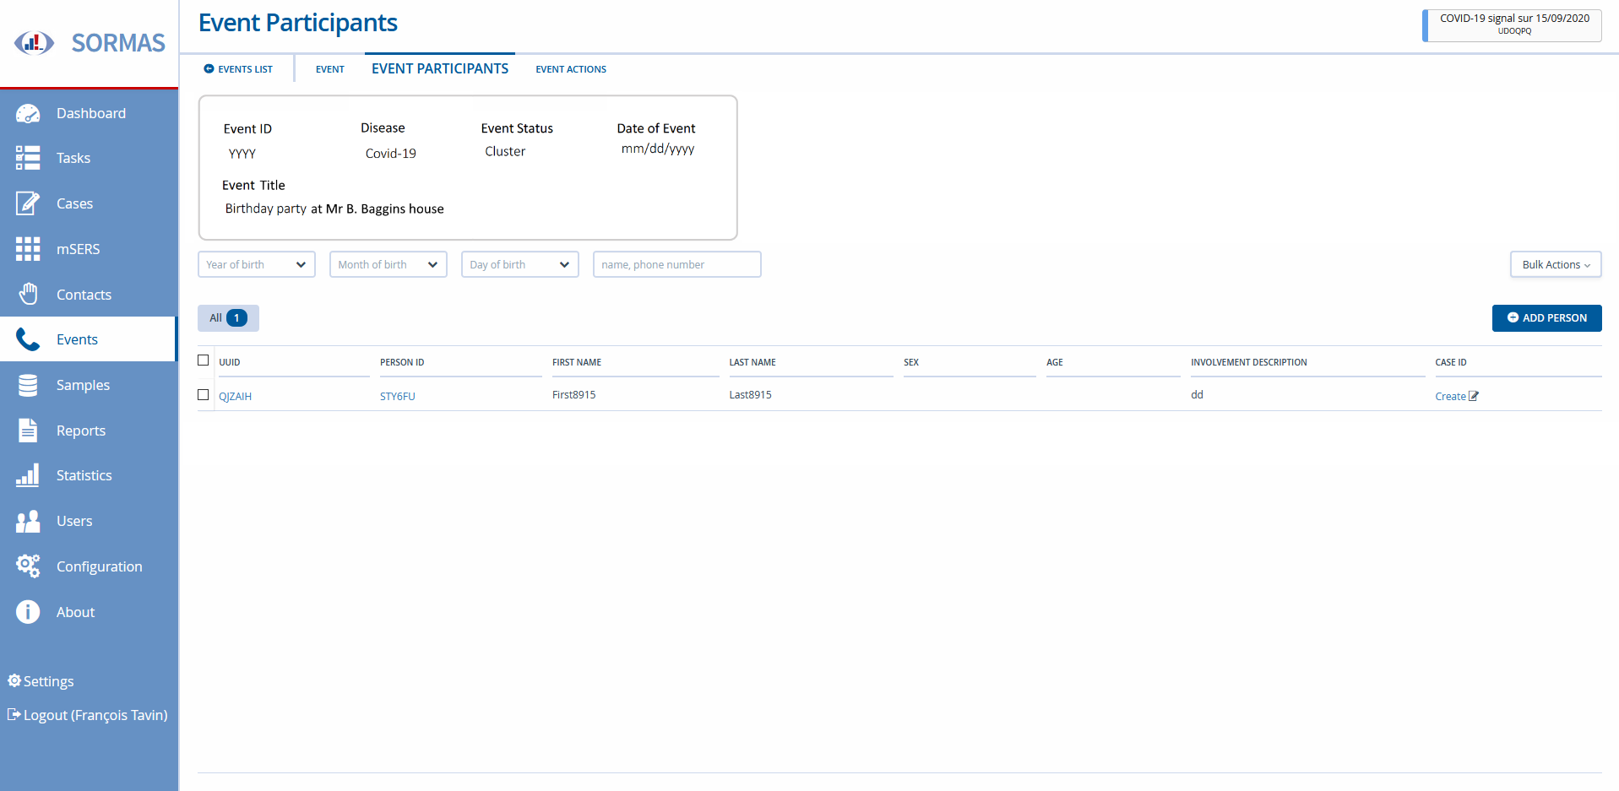
Task: Click the Cases edit-note icon
Action: [28, 203]
